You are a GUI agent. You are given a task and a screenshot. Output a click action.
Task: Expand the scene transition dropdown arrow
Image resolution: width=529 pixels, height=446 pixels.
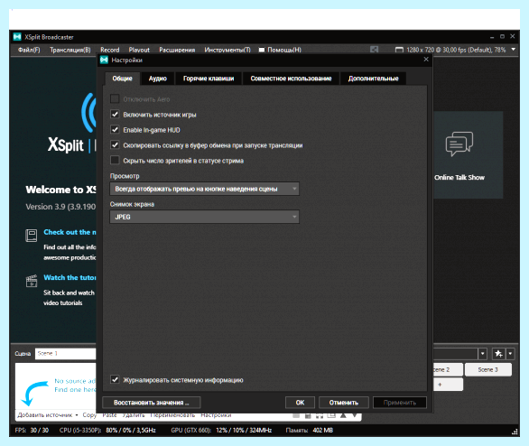pos(483,354)
